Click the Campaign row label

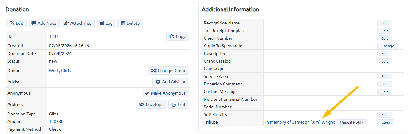tap(214, 69)
